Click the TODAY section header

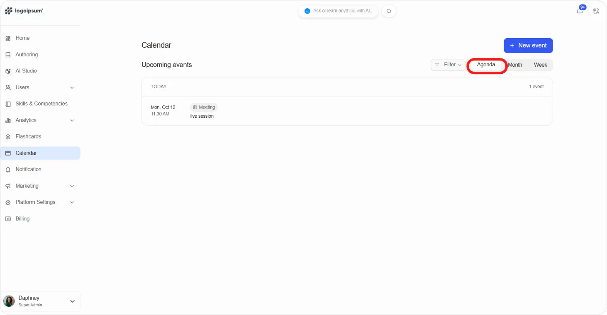pyautogui.click(x=158, y=87)
